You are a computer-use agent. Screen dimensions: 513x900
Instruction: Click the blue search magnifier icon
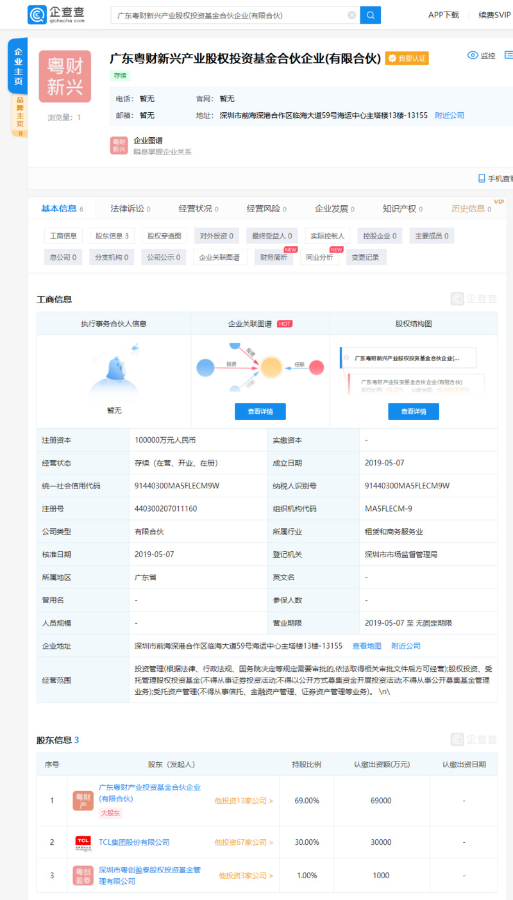coord(370,14)
